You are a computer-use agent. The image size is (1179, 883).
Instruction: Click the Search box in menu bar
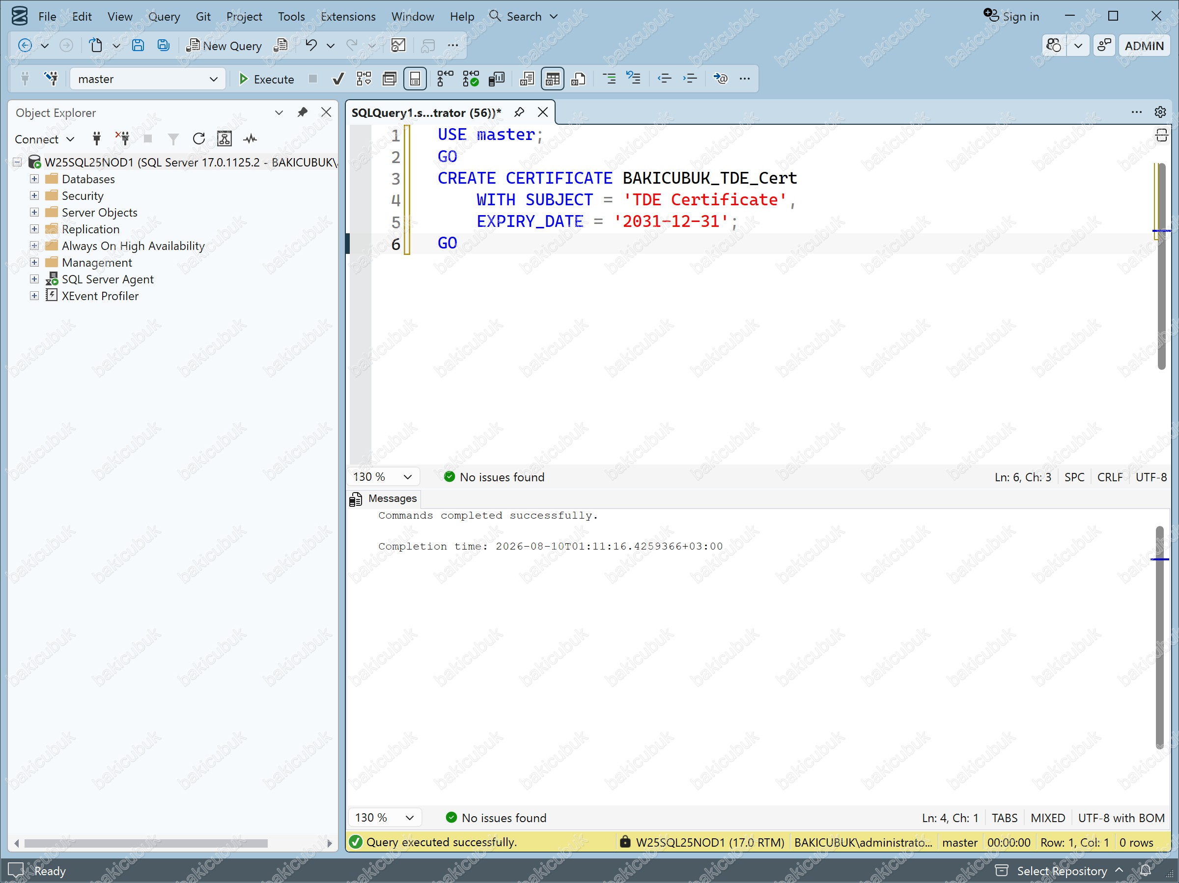(x=523, y=17)
